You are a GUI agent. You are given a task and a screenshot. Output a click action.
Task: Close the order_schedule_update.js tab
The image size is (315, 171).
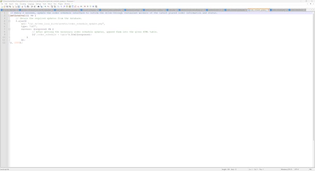(x=269, y=10)
